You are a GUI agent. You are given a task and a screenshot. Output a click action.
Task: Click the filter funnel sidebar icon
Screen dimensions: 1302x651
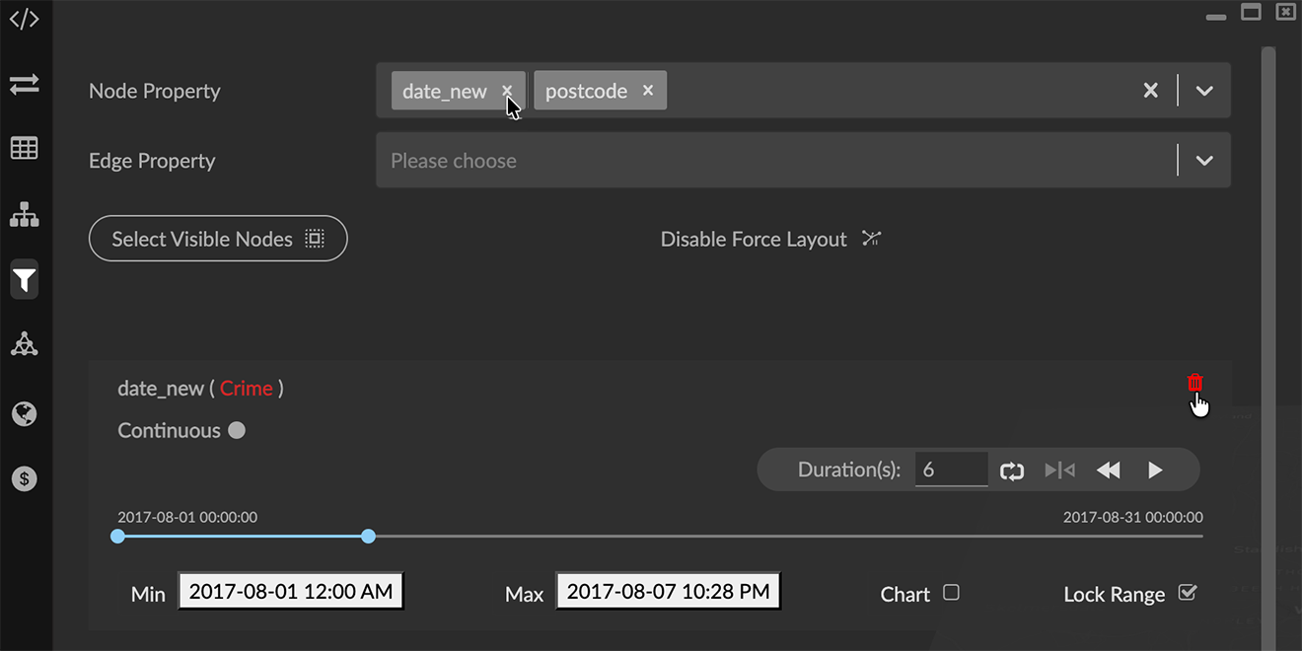[24, 281]
